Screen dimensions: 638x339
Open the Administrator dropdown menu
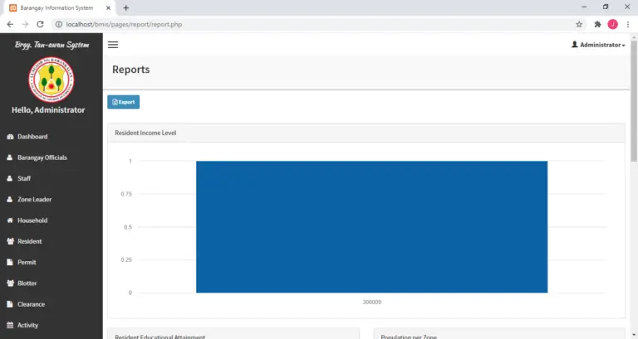click(598, 45)
